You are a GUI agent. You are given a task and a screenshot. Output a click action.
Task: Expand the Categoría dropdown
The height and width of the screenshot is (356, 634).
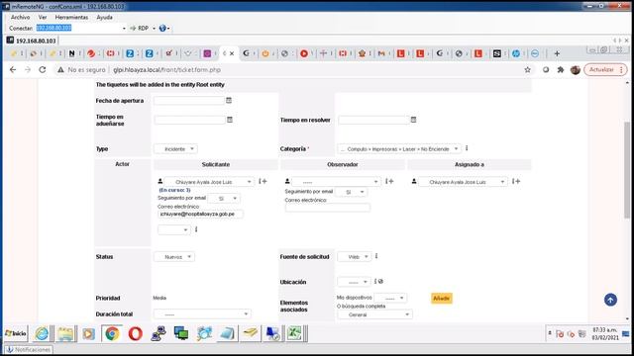[399, 149]
